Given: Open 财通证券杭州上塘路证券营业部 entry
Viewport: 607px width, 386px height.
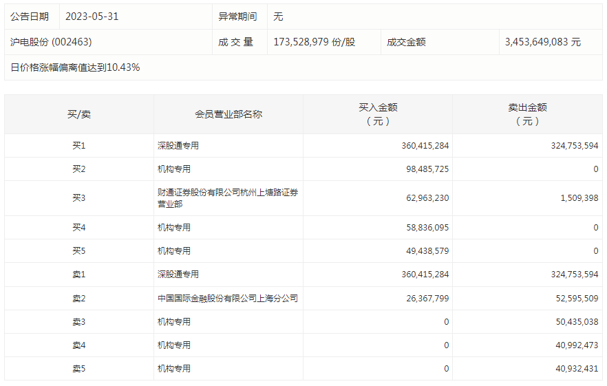Looking at the screenshot, I should 228,198.
